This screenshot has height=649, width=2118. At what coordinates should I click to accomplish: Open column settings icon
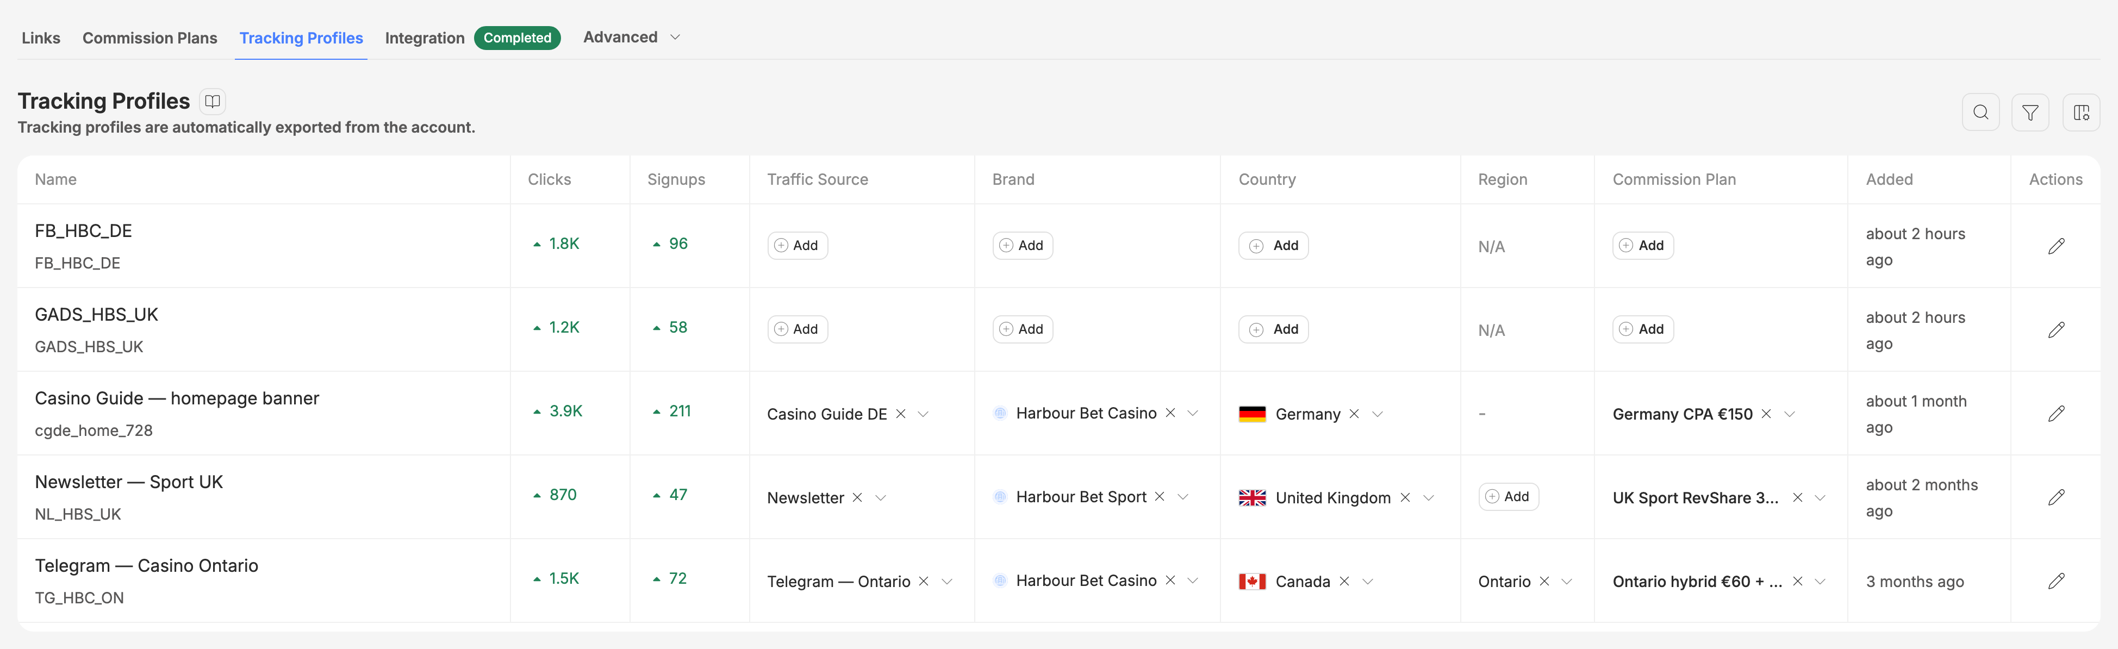tap(2081, 113)
